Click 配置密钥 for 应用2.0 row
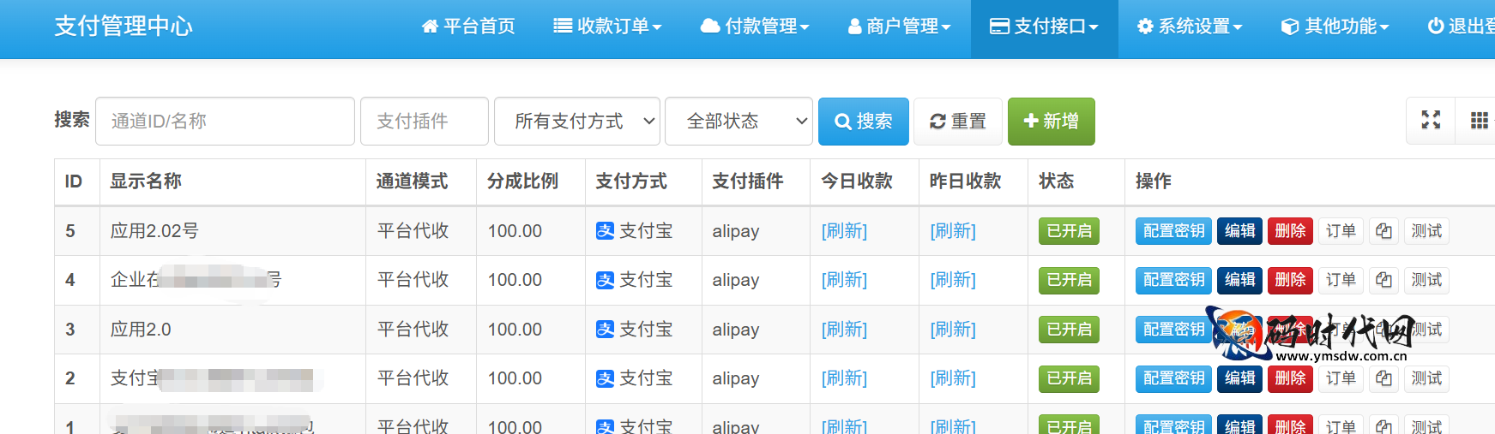The width and height of the screenshot is (1495, 434). click(1172, 330)
